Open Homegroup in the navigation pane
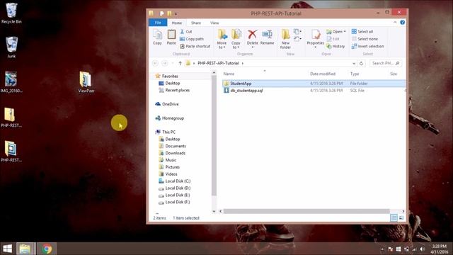453x255 pixels. pyautogui.click(x=173, y=118)
